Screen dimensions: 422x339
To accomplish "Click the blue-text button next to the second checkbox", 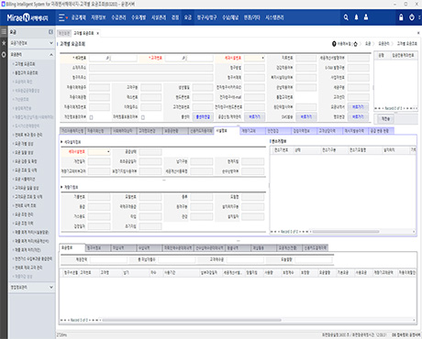I will click(x=203, y=117).
